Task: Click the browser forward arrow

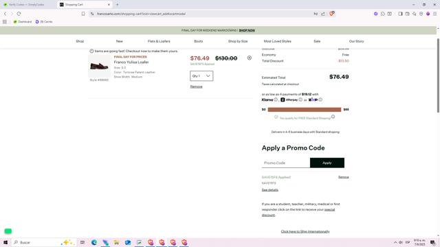Action: coord(12,14)
